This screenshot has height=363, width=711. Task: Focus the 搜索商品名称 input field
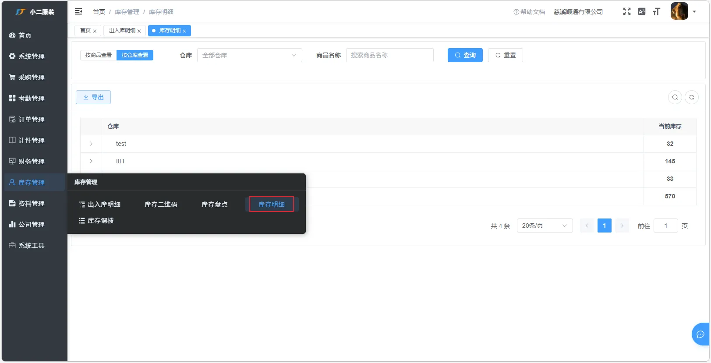click(x=390, y=55)
